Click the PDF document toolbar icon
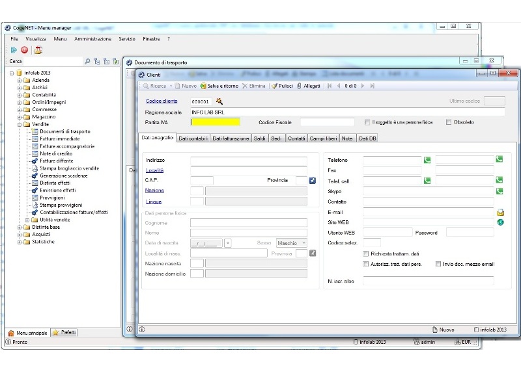This screenshot has height=390, width=521. click(38, 50)
